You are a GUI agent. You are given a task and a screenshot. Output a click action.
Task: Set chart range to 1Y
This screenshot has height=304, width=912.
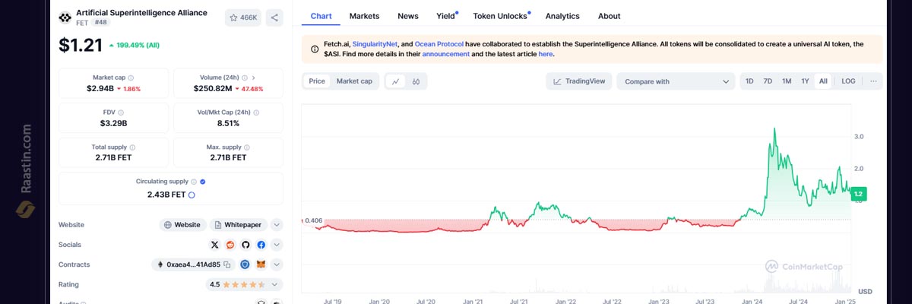[805, 81]
